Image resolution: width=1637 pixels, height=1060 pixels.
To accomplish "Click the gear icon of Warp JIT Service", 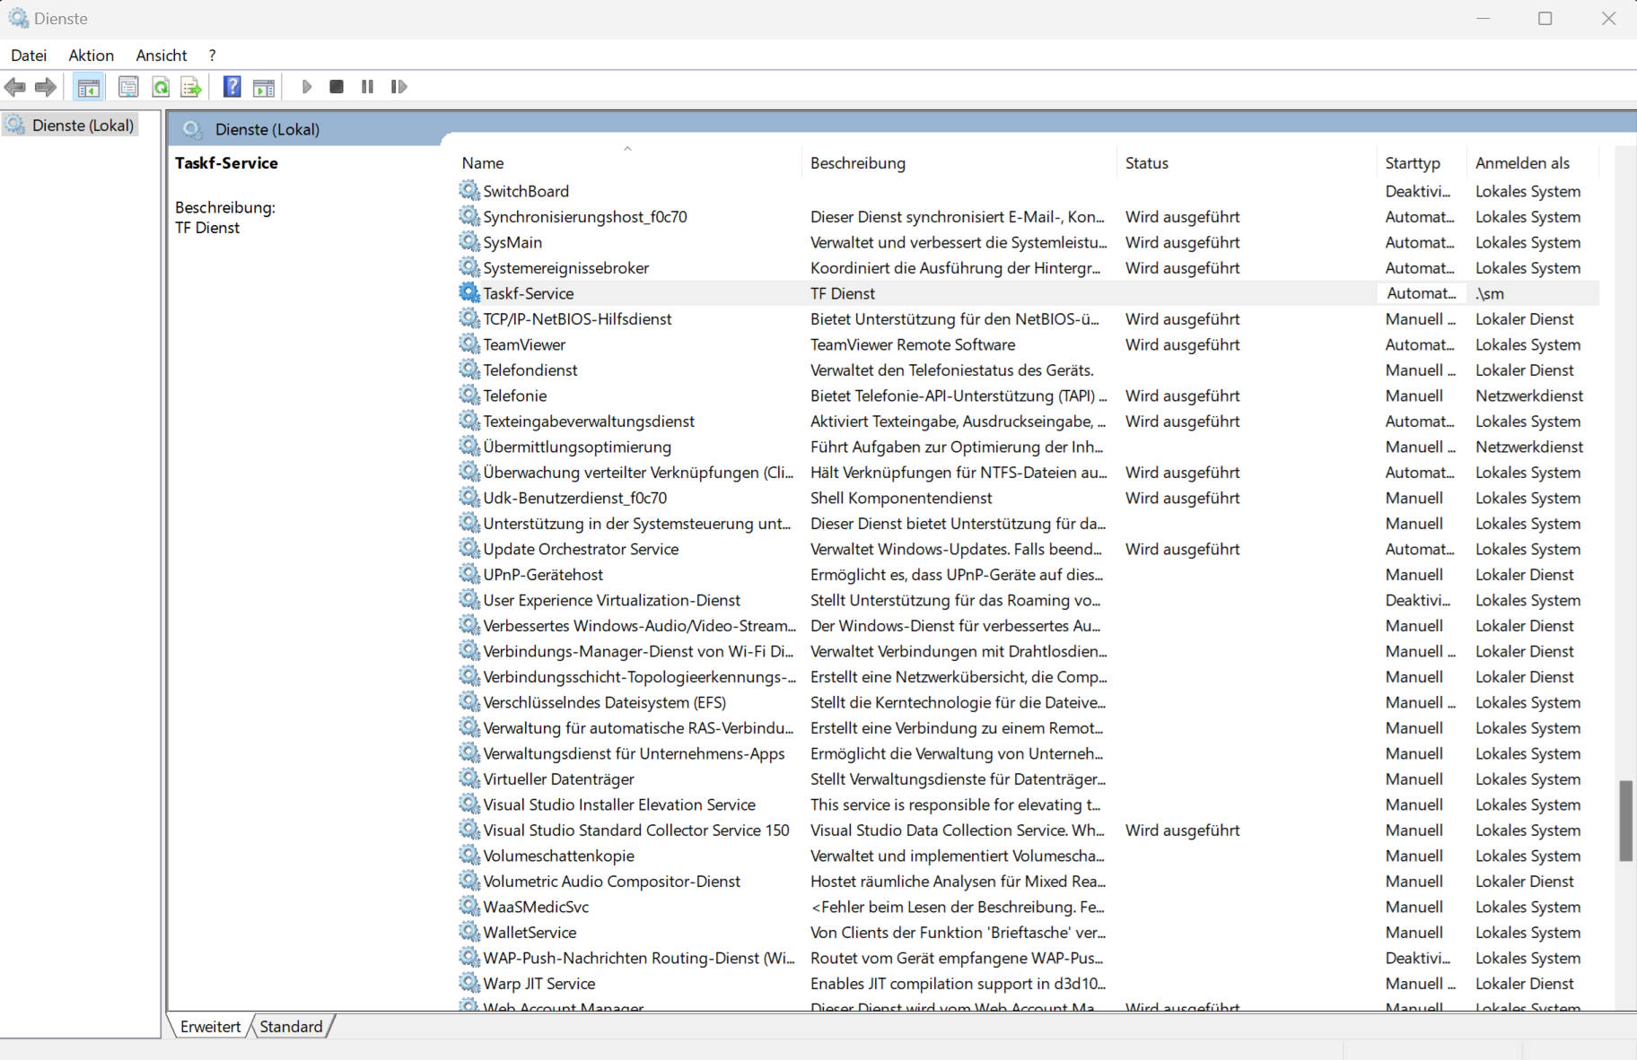I will point(469,984).
